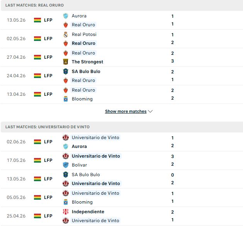Expand the Show more matches link

(x=126, y=111)
